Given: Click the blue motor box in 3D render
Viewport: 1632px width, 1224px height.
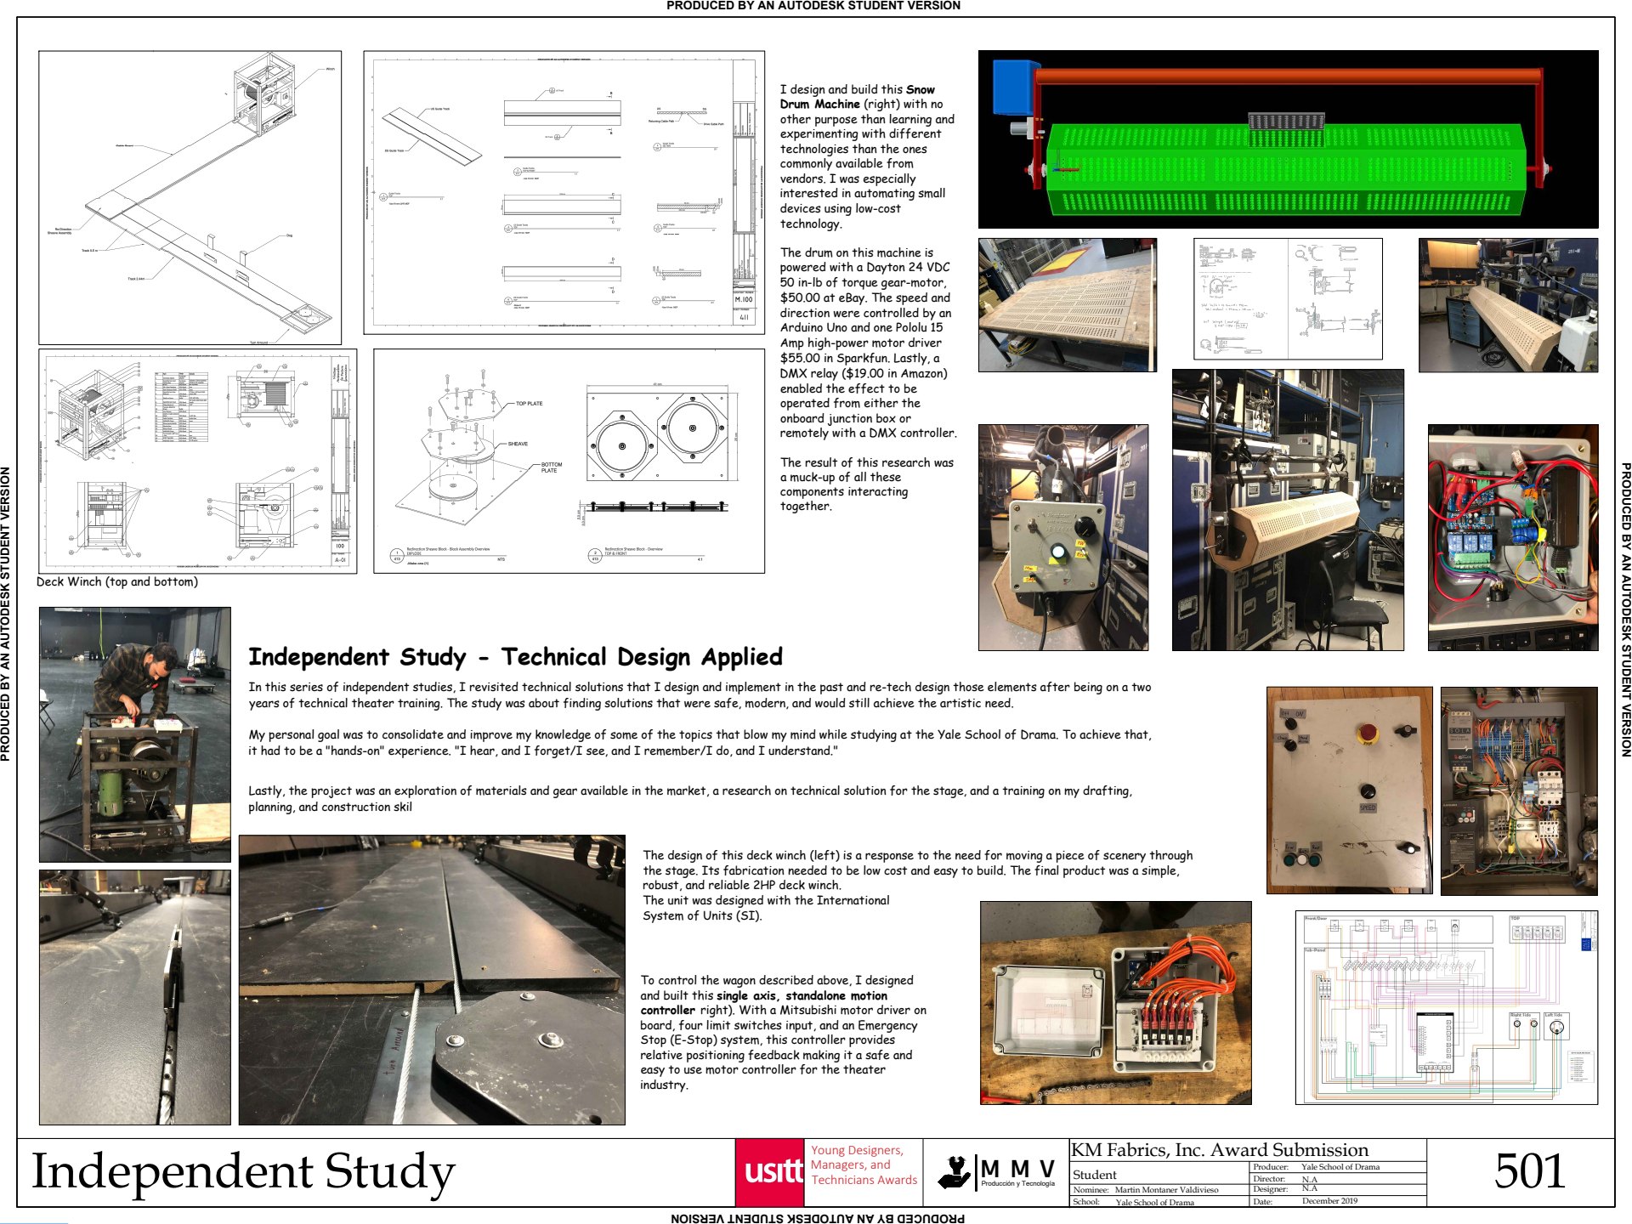Looking at the screenshot, I should (1015, 88).
